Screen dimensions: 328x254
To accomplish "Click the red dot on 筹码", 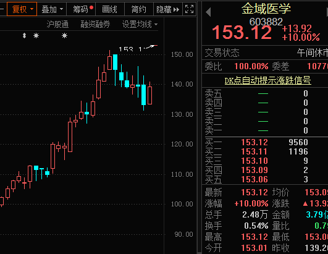I will click(91, 7).
